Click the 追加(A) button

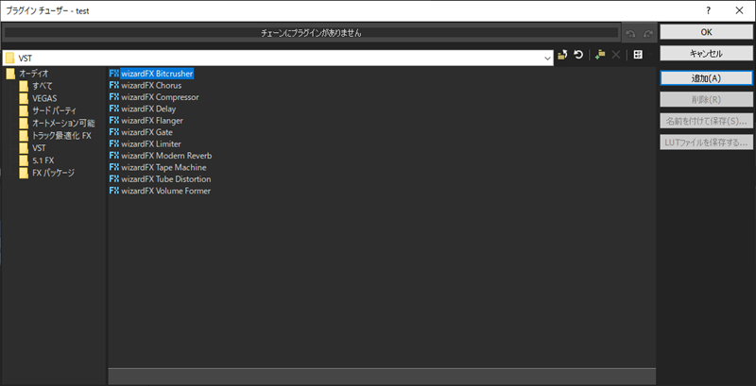706,78
